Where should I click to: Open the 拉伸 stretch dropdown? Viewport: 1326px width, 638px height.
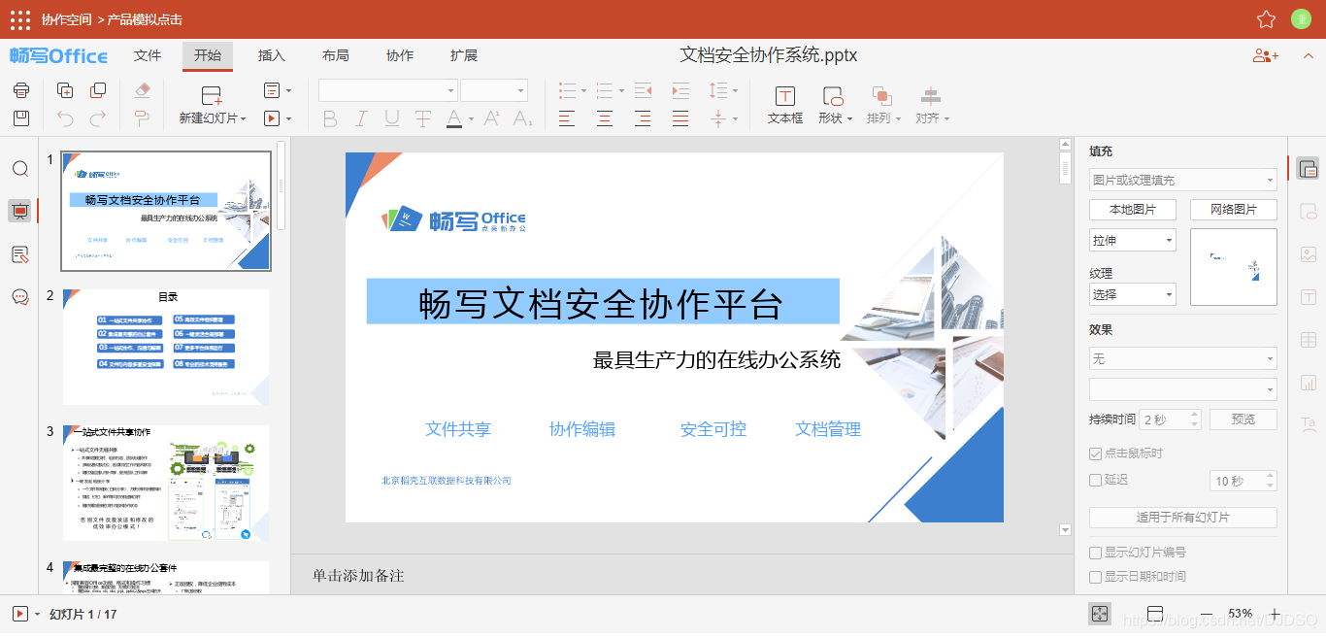pos(1133,240)
